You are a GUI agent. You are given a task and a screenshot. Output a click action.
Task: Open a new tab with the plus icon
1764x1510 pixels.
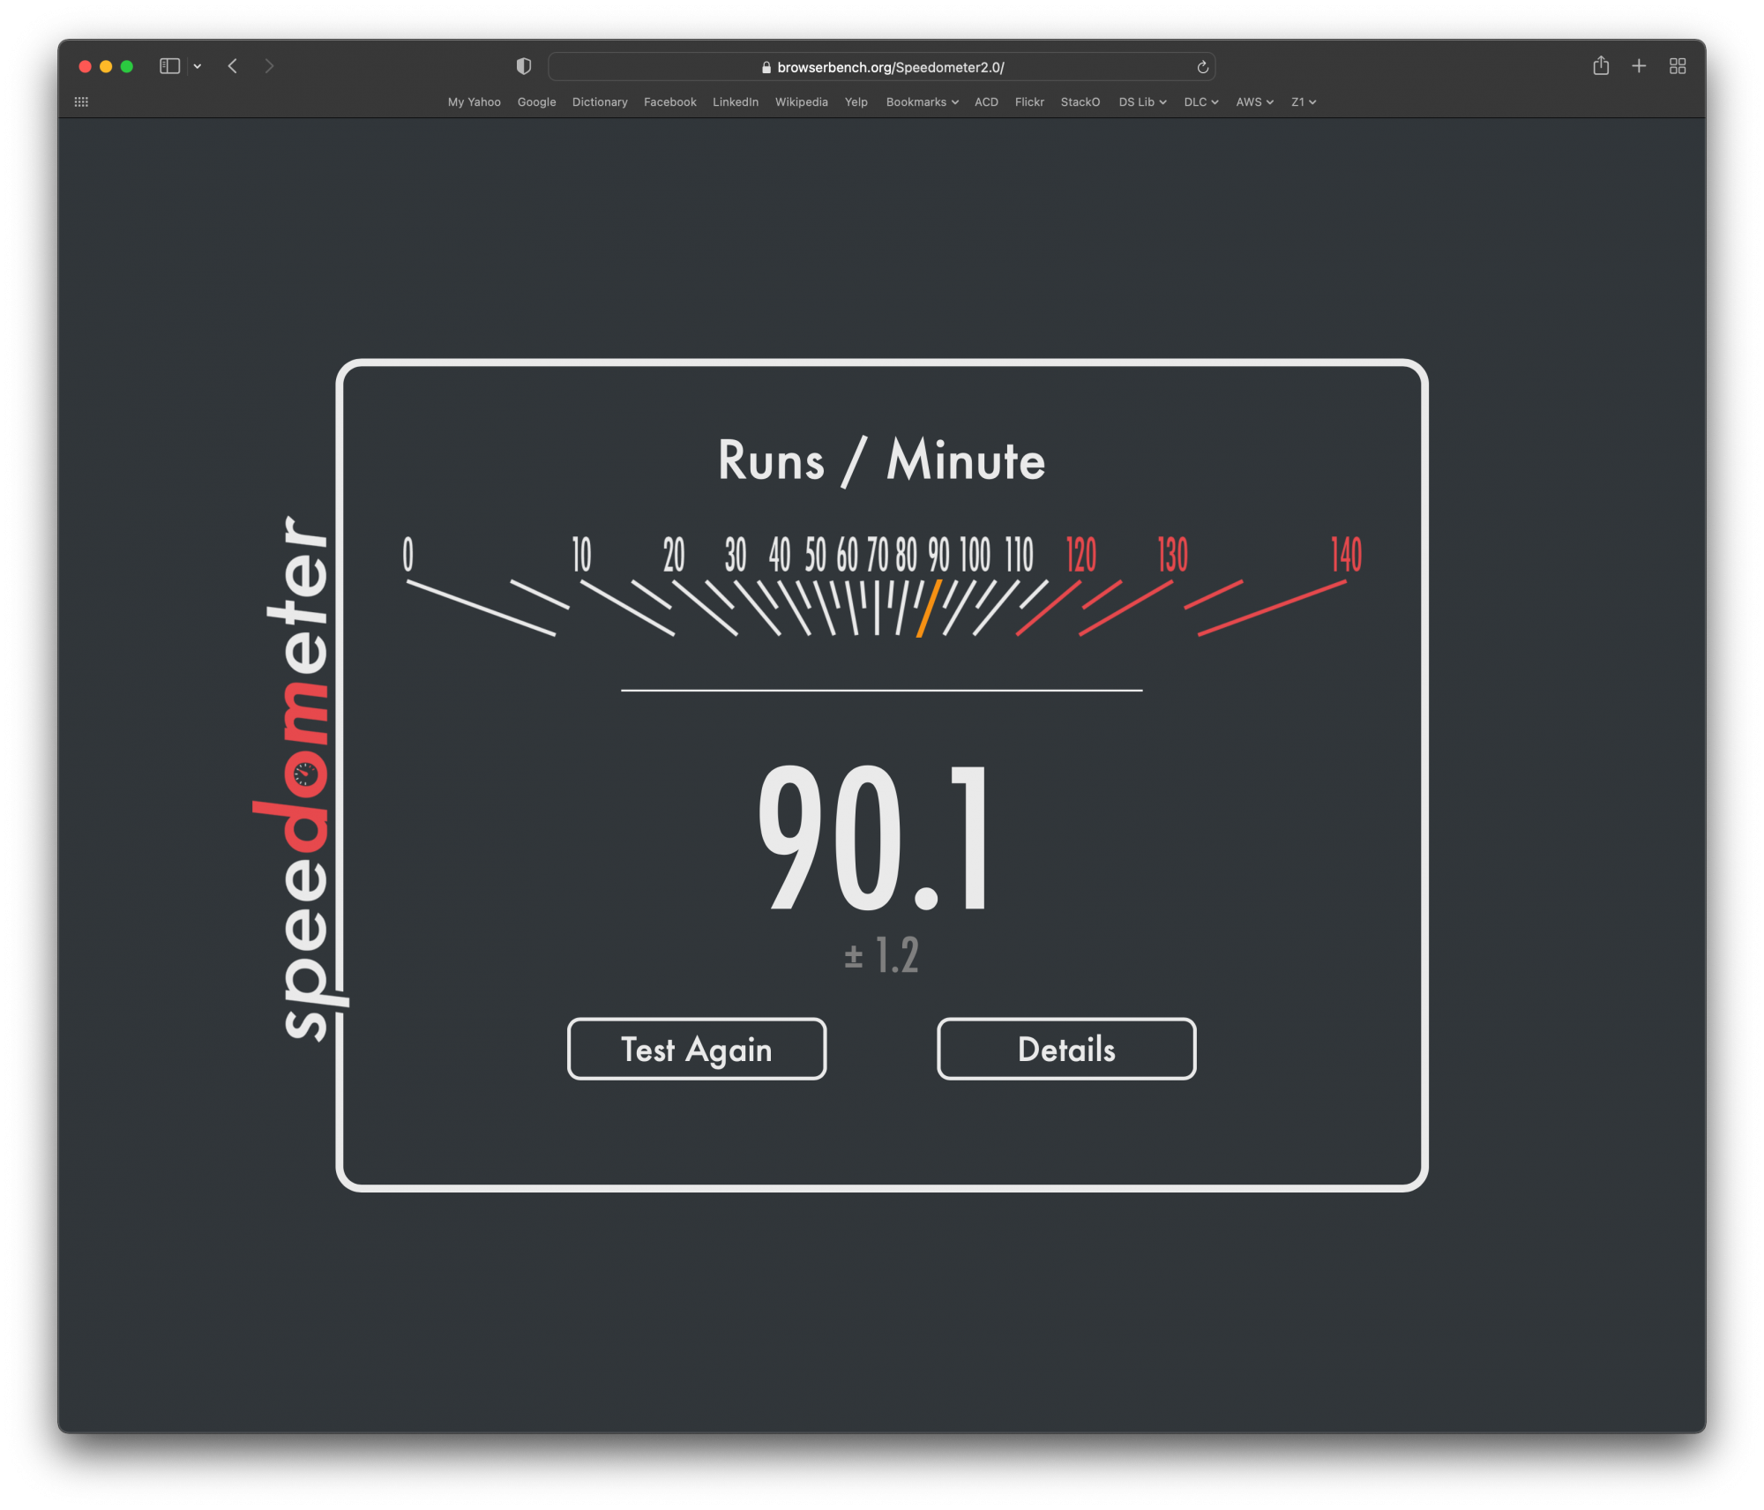coord(1639,66)
